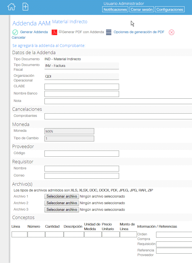Screen dimensions: 192x263
Task: Click the green check Generar Addenda icon
Action: tap(15, 32)
